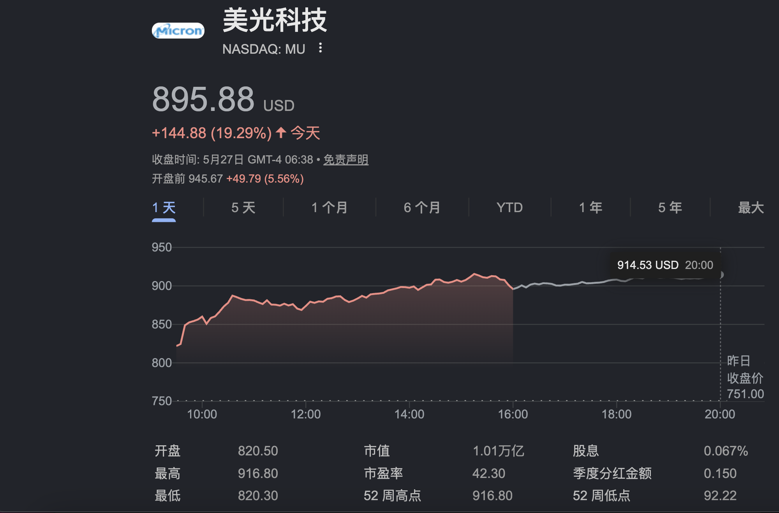Click the Micron company logo
The height and width of the screenshot is (513, 779).
178,30
